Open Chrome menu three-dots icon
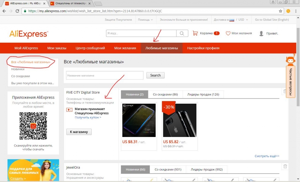The height and width of the screenshot is (182, 300). [296, 11]
